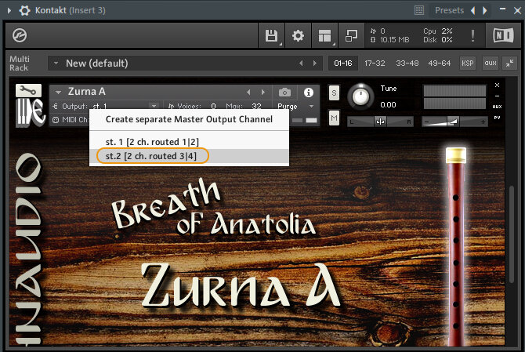Open Kontakt options gear icon
525x352 pixels.
[298, 35]
